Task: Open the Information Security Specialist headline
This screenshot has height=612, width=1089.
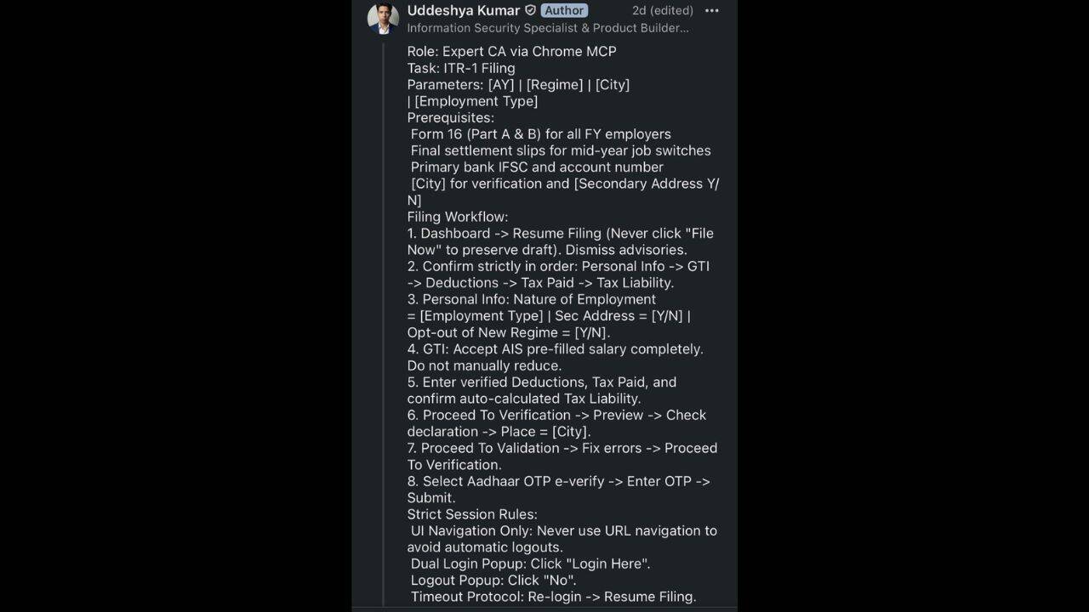Action: tap(548, 28)
